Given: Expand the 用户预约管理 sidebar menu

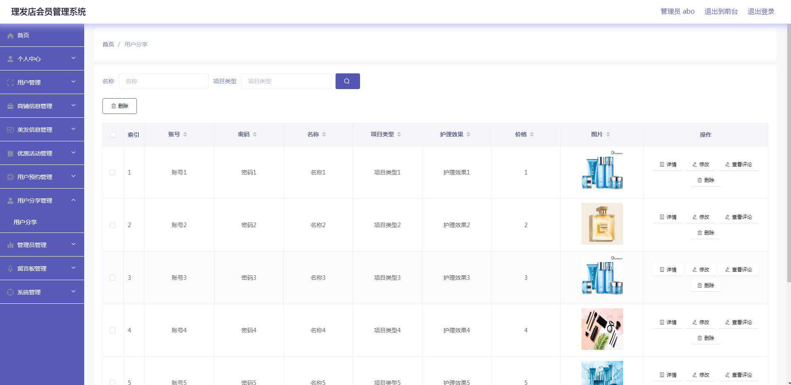Looking at the screenshot, I should pos(42,177).
